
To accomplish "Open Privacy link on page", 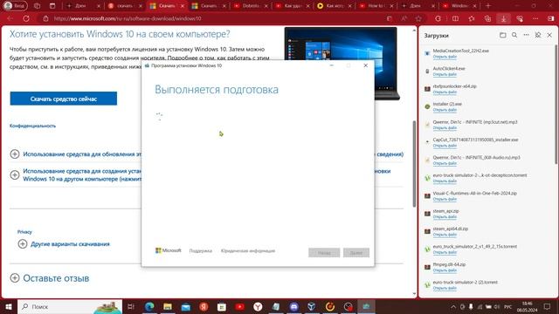I will coord(24,232).
